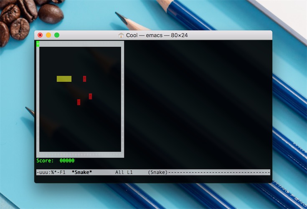Click the '(Snake)' major mode indicator

pos(157,172)
